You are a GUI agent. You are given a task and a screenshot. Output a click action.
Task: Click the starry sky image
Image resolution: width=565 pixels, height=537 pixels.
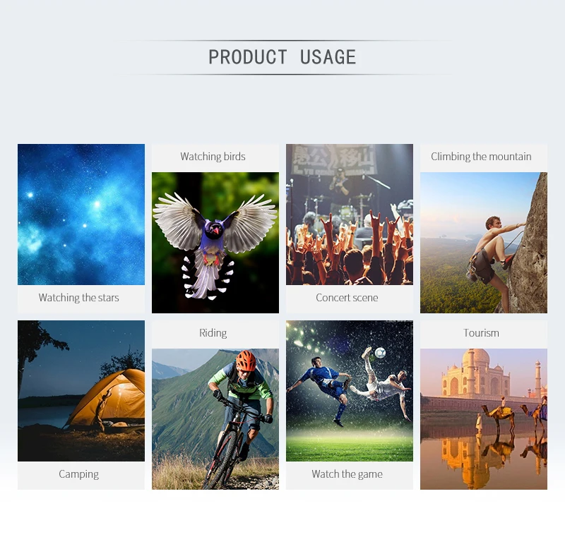(81, 215)
